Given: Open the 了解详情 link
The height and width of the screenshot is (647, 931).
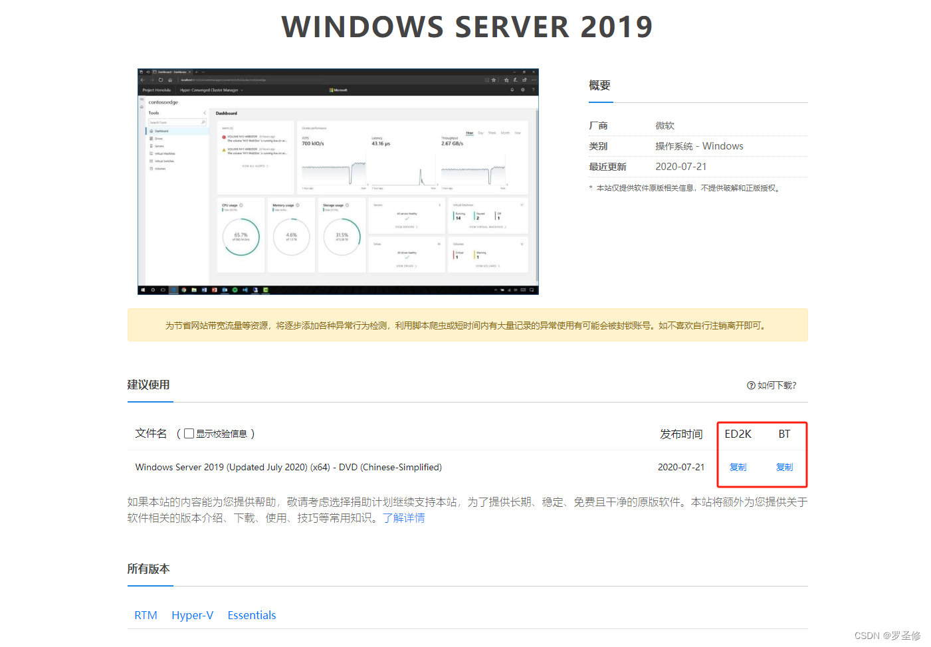Looking at the screenshot, I should coord(403,518).
